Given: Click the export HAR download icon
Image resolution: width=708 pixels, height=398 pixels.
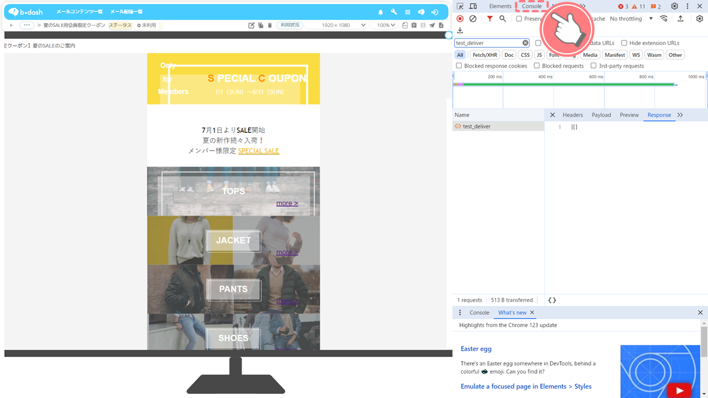Looking at the screenshot, I should coord(460,30).
